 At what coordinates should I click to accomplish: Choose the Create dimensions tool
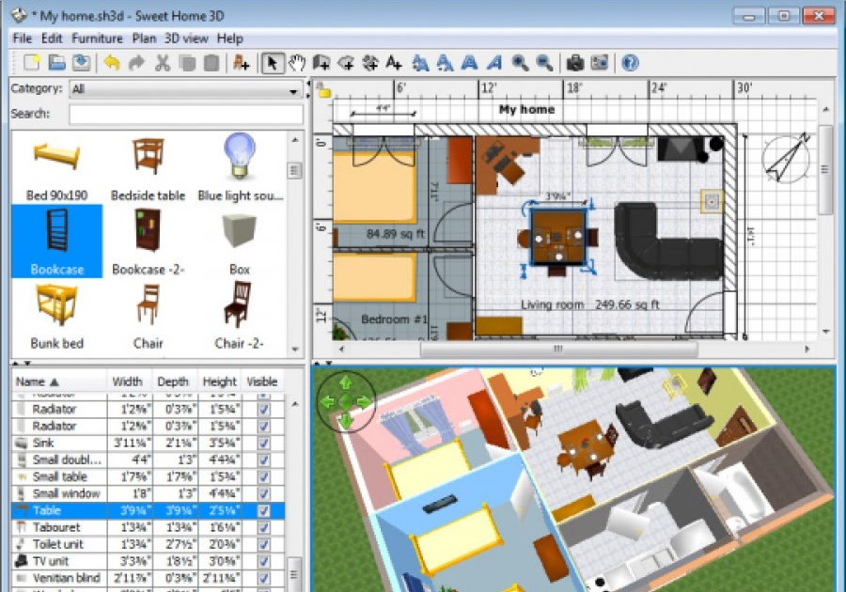coord(370,63)
